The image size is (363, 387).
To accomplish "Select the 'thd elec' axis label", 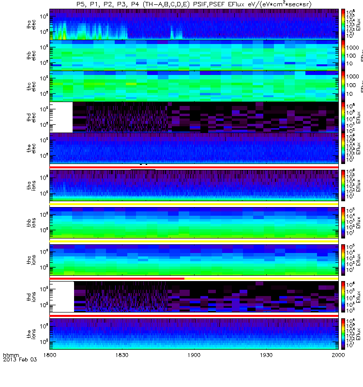I will point(31,117).
